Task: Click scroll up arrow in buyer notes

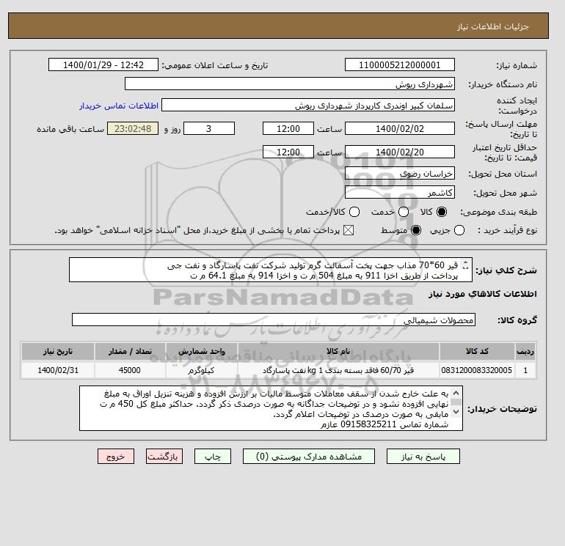Action: pos(456,392)
